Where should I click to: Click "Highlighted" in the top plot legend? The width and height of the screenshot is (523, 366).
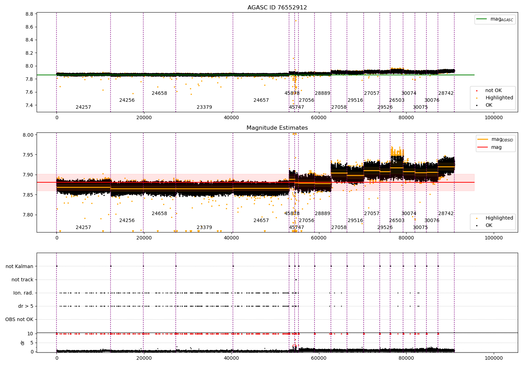[499, 98]
